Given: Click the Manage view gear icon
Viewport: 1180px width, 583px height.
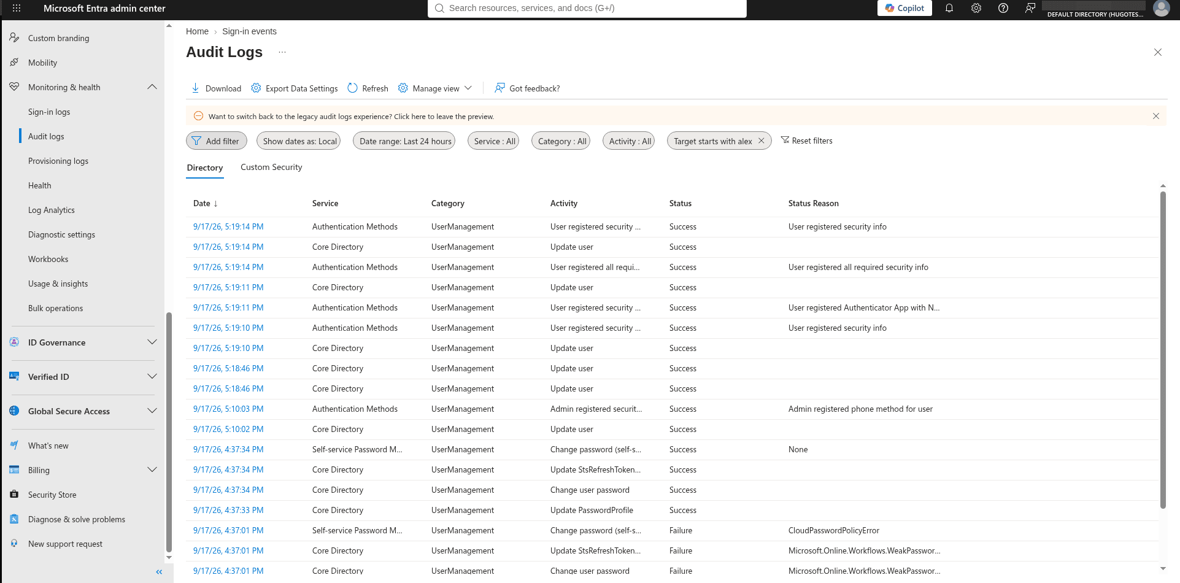Looking at the screenshot, I should [403, 88].
